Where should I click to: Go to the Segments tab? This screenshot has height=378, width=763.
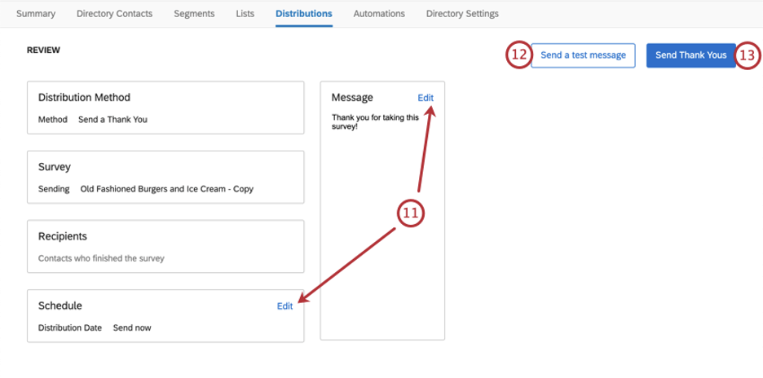coord(194,14)
